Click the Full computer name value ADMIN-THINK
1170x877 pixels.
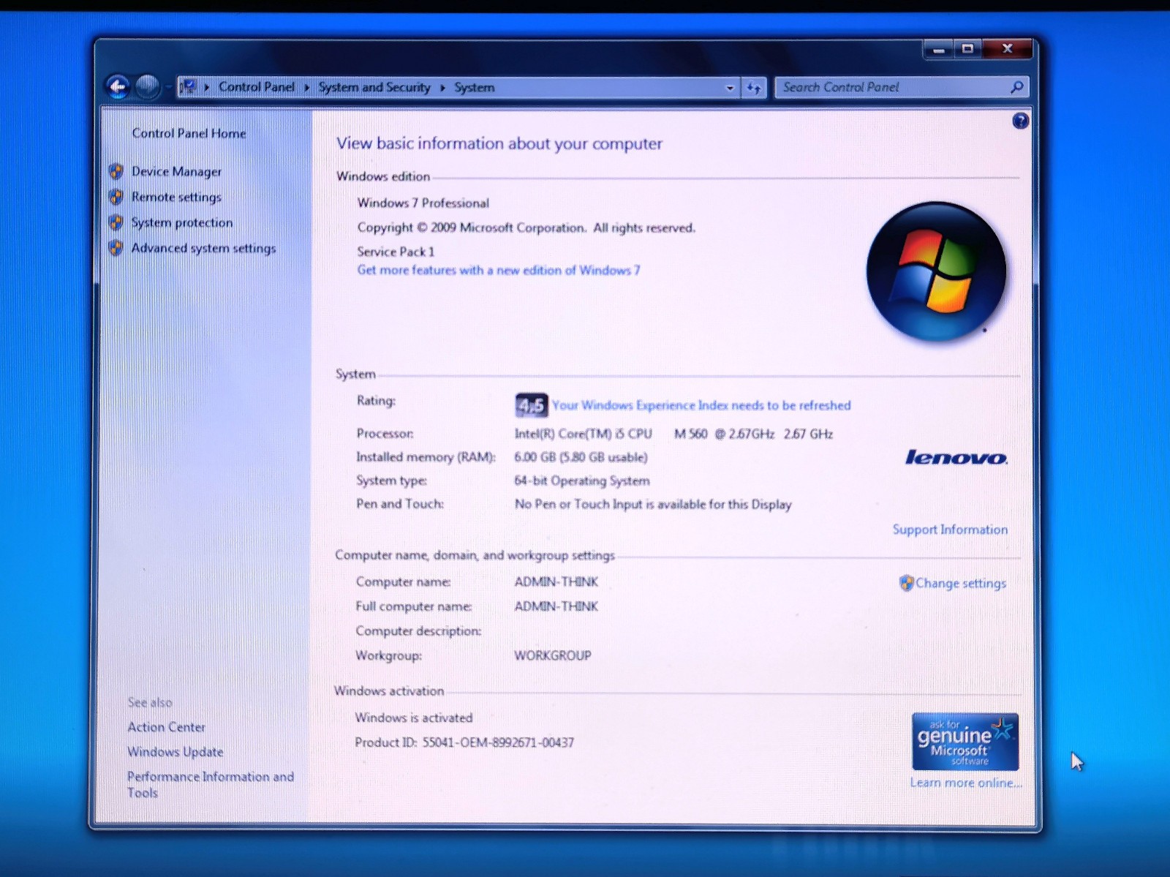click(x=556, y=606)
